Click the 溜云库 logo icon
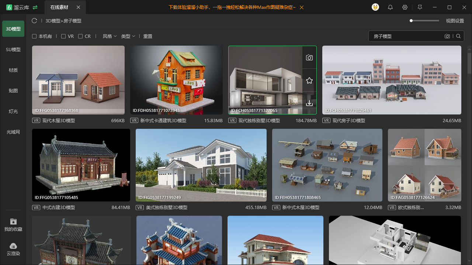472x265 pixels. (x=9, y=7)
